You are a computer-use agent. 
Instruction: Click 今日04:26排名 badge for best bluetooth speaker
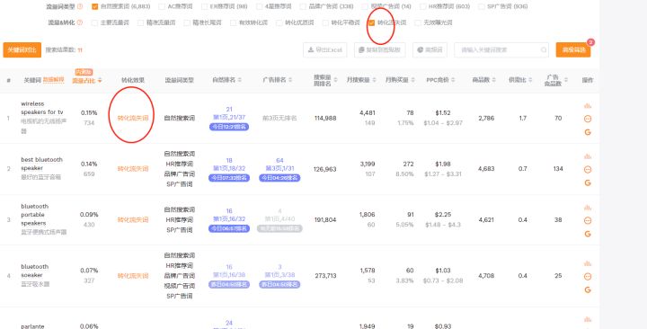click(279, 178)
